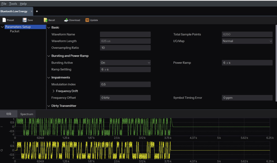The image size is (277, 163).
Task: Collapse the Basic section
Action: coord(49,27)
